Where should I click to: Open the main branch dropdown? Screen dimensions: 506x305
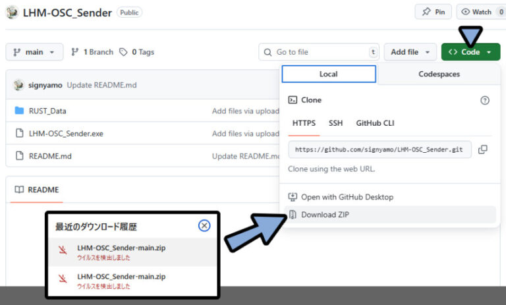(34, 52)
